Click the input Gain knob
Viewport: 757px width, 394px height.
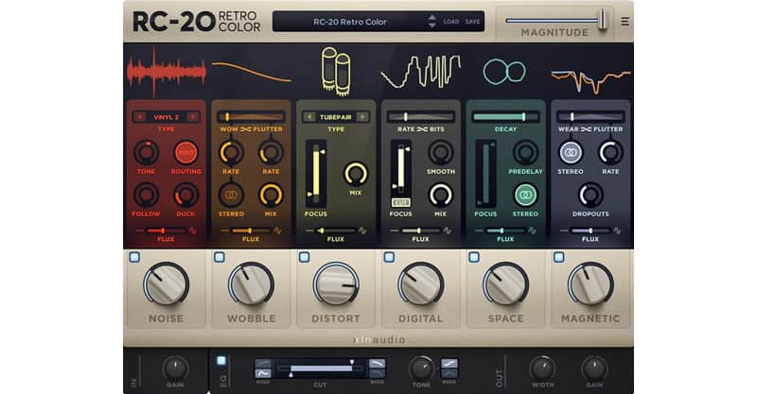[x=175, y=368]
